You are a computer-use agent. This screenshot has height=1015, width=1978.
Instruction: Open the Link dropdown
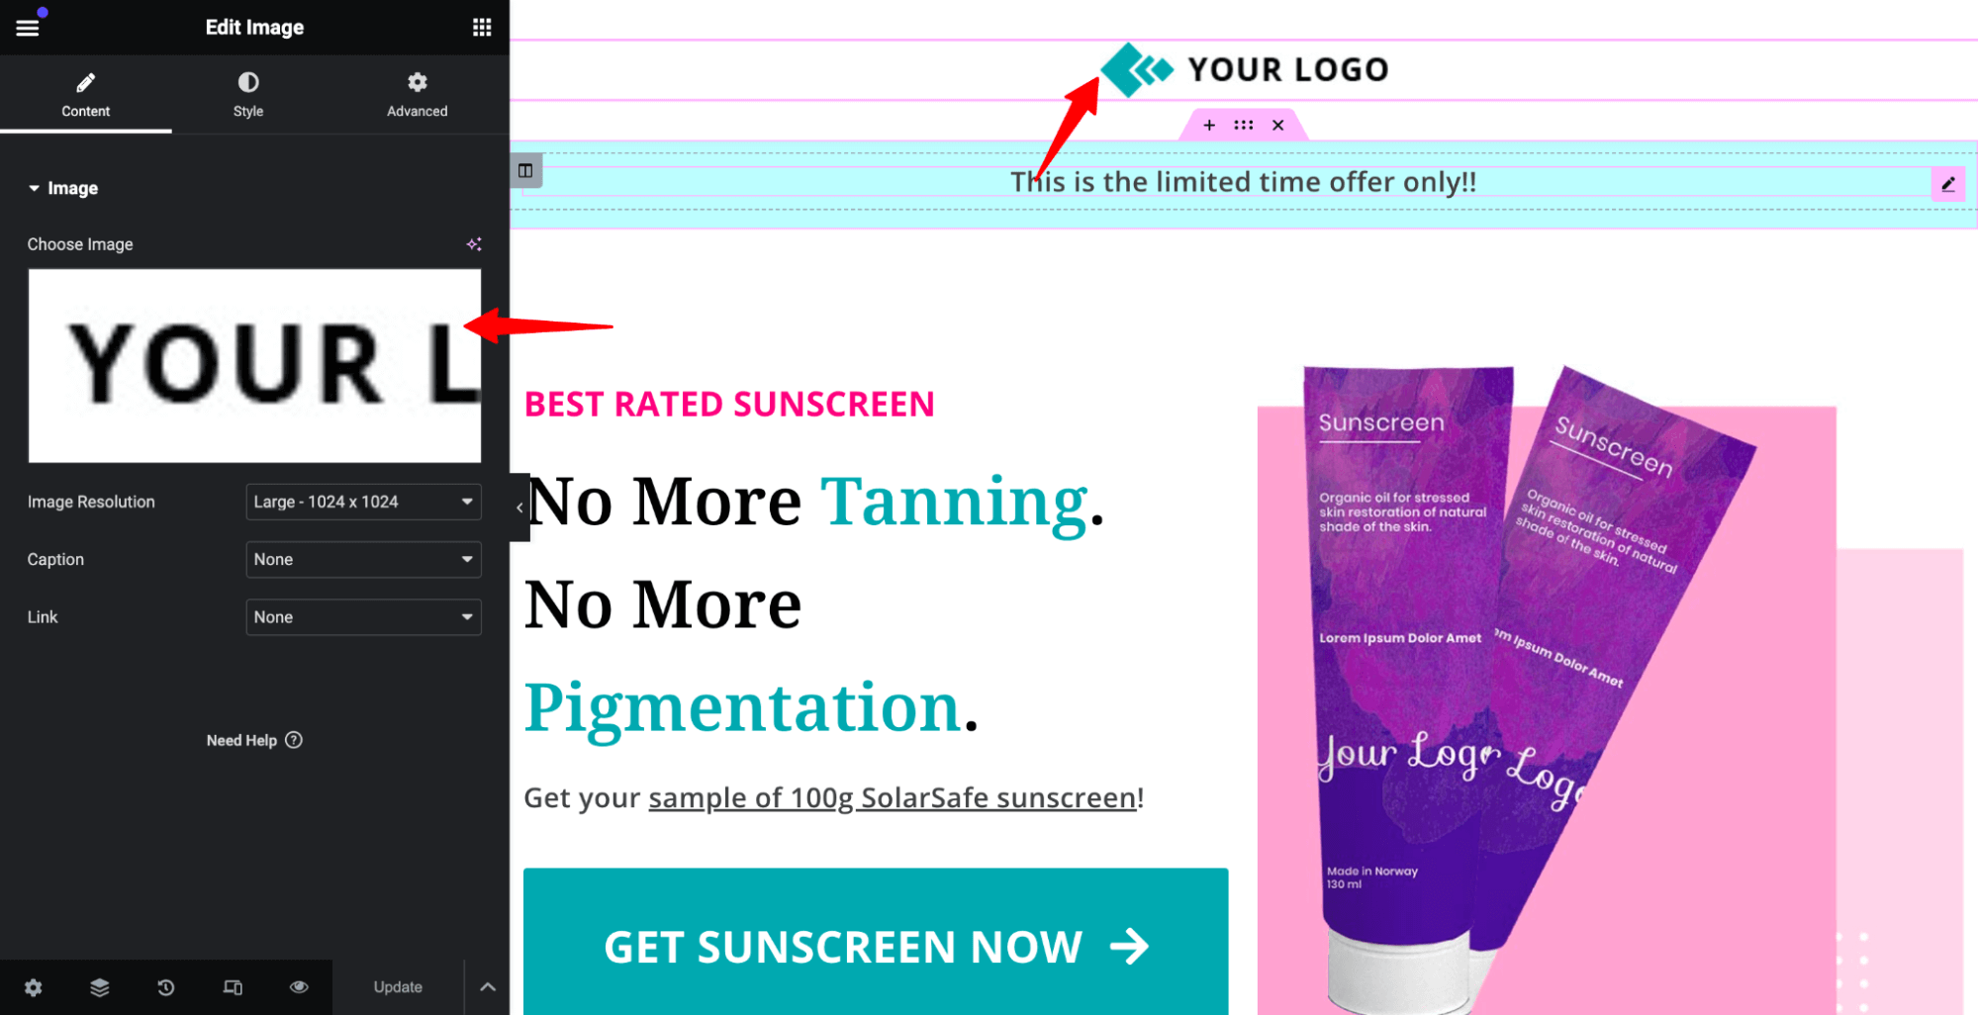pyautogui.click(x=363, y=616)
